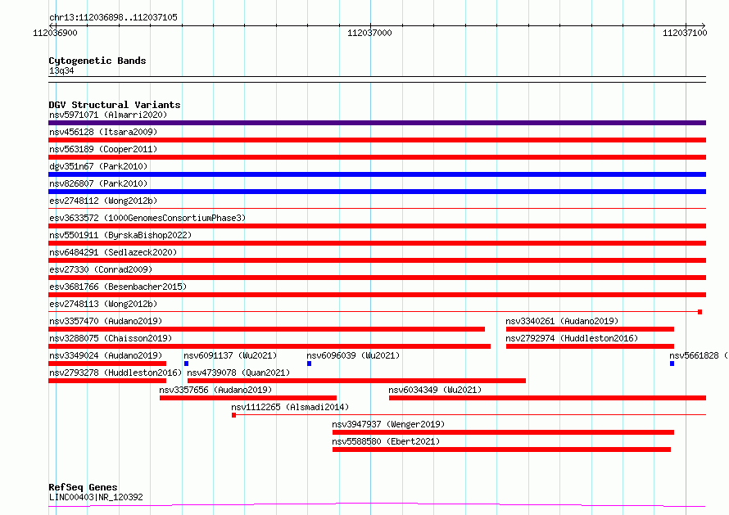Screen dimensions: 729x515
Task: Click the blue marker under nsv6096039
Action: click(309, 364)
